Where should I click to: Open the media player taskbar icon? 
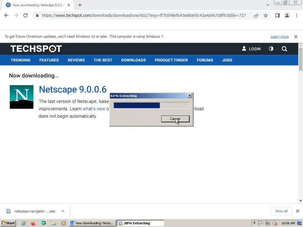click(64, 223)
